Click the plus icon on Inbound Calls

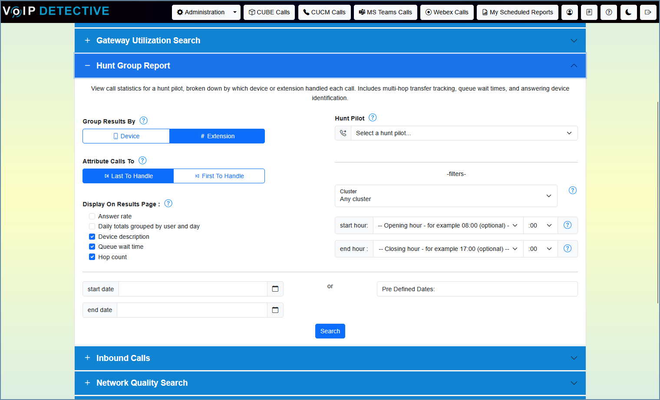pyautogui.click(x=87, y=358)
